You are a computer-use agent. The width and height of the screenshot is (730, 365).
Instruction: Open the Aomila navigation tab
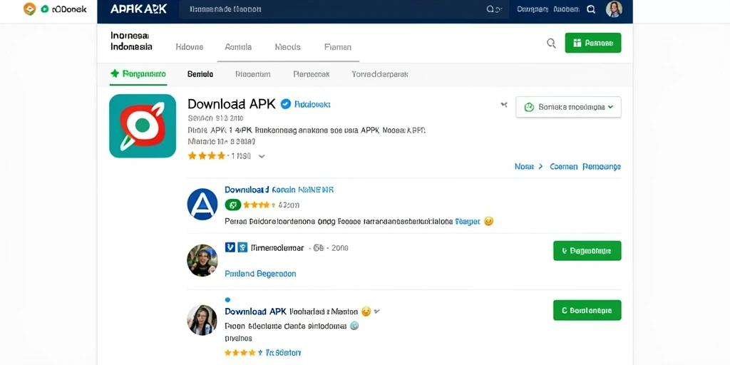tap(238, 47)
